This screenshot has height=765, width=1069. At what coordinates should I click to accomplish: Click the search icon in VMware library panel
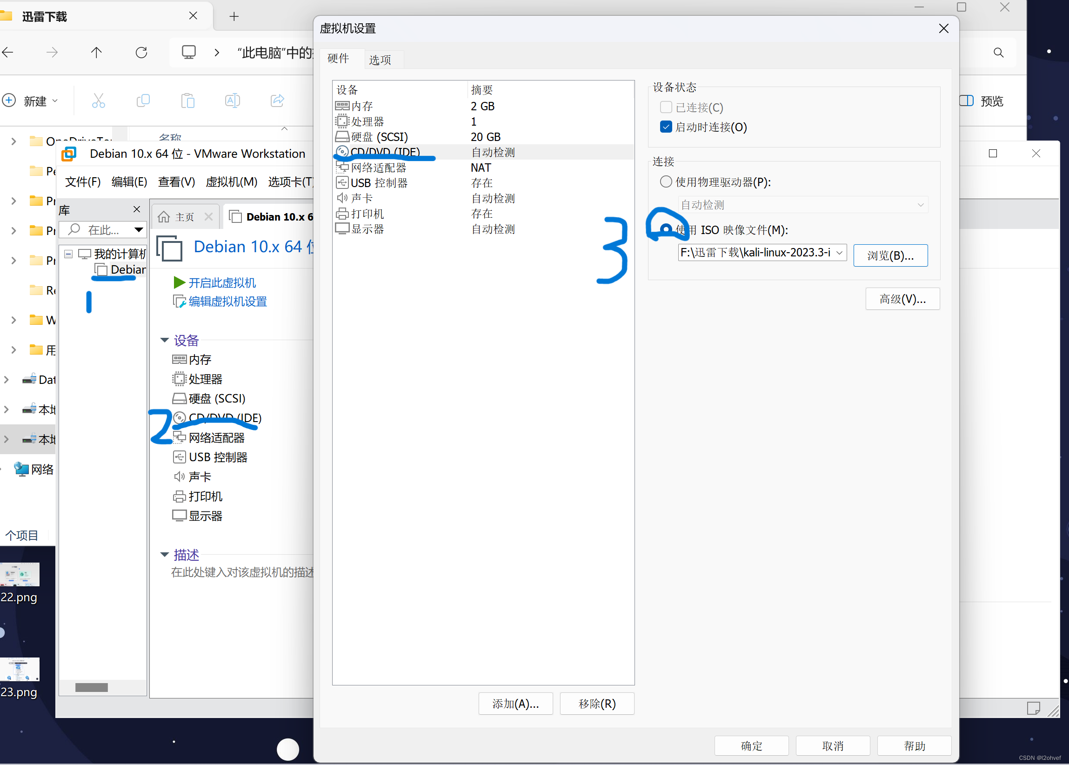(75, 229)
